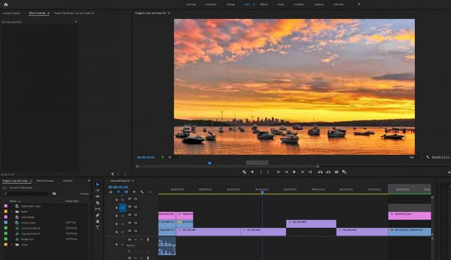This screenshot has height=260, width=451.
Task: Open the Audio Clip Mixer tab
Action: coord(74,14)
